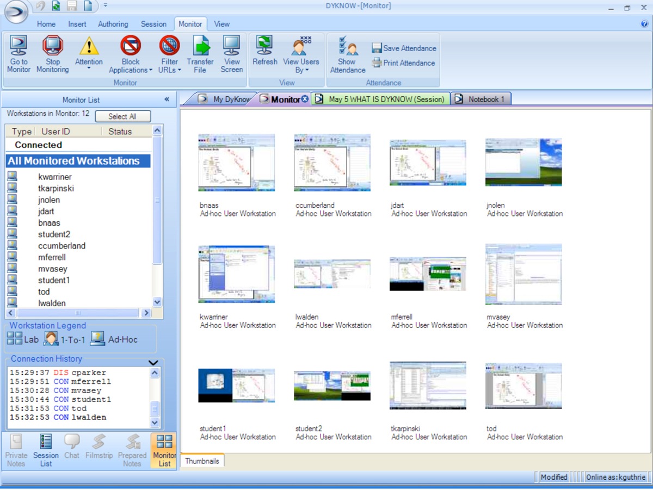Open the quick access toolbar customize dropdown
This screenshot has height=490, width=653.
point(105,5)
